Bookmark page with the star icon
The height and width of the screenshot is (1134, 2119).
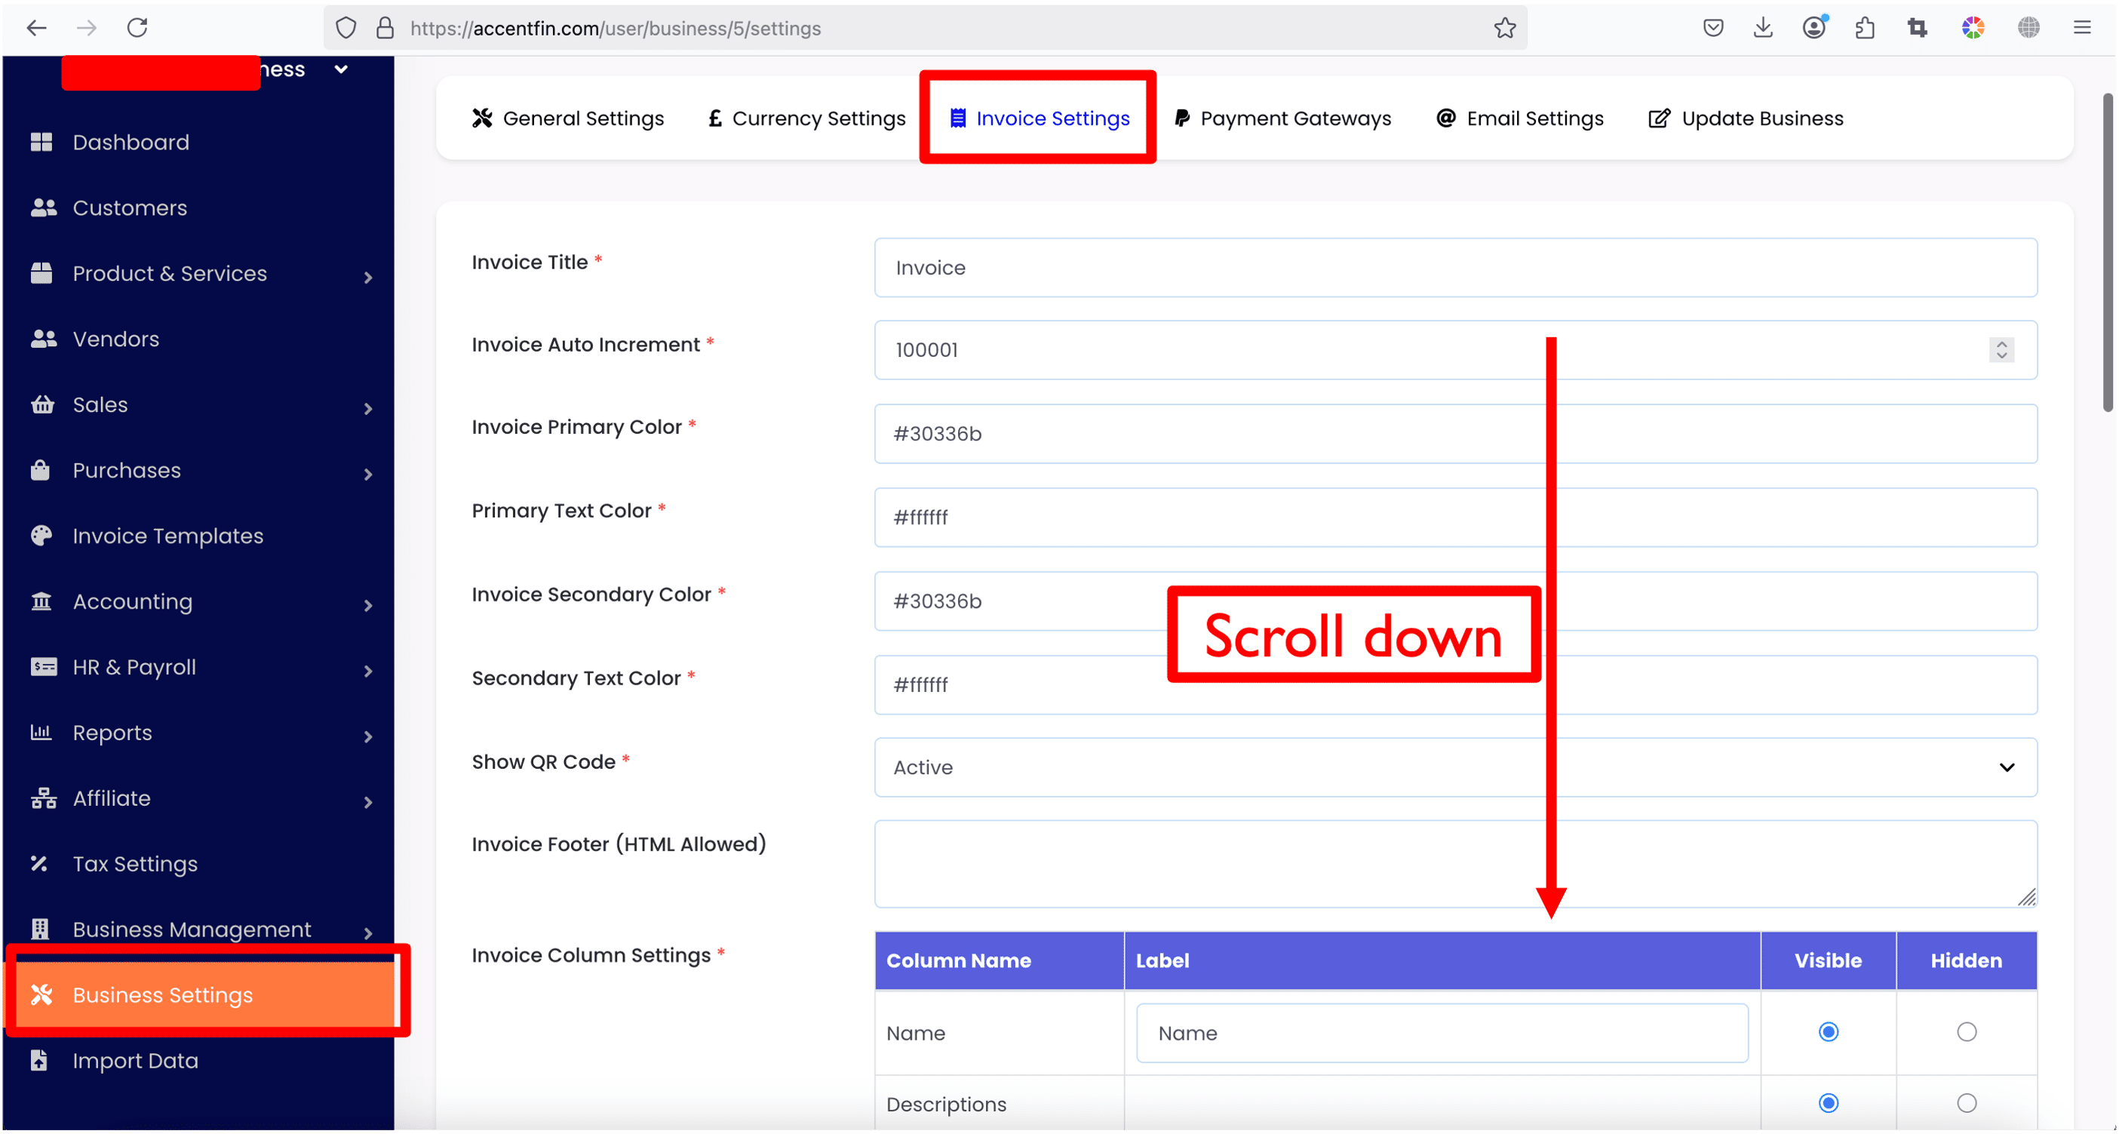tap(1504, 28)
